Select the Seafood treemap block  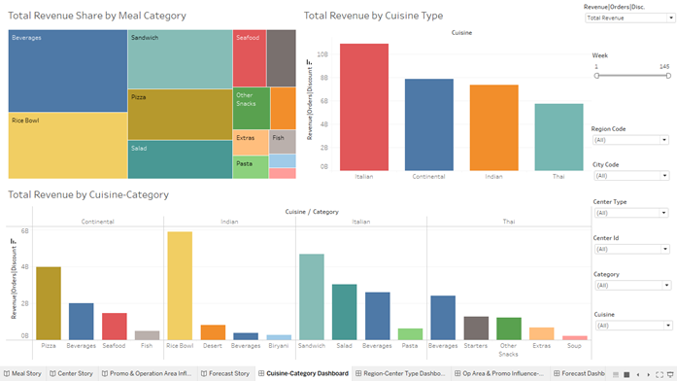[x=250, y=58]
